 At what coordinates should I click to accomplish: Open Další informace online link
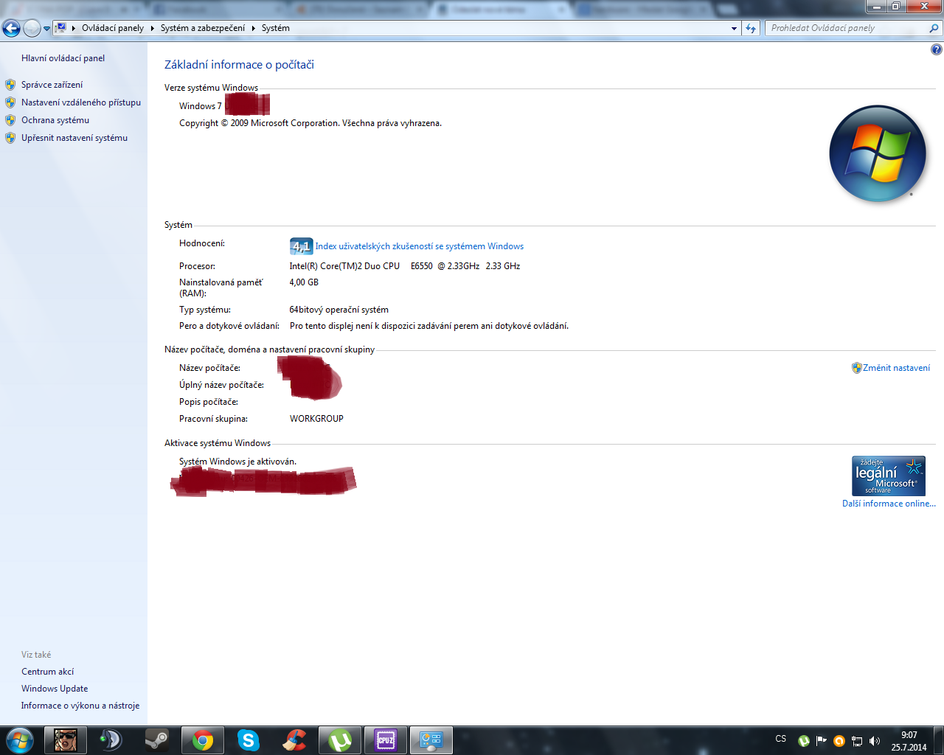click(x=889, y=504)
